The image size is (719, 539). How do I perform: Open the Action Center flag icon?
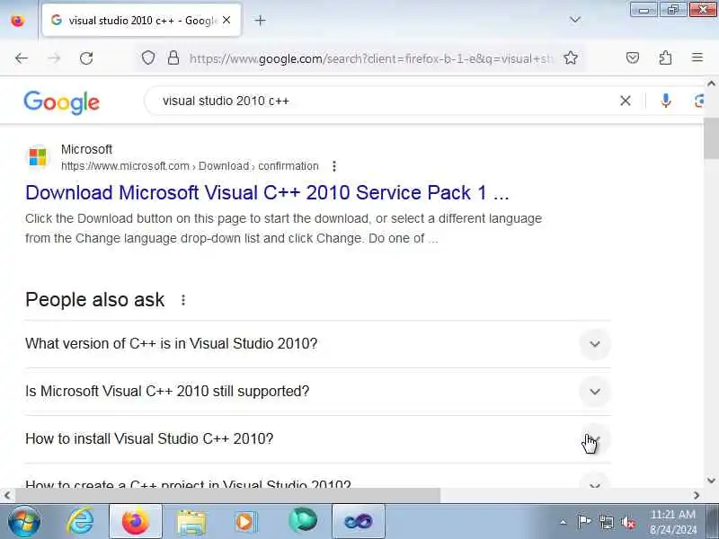pos(583,522)
